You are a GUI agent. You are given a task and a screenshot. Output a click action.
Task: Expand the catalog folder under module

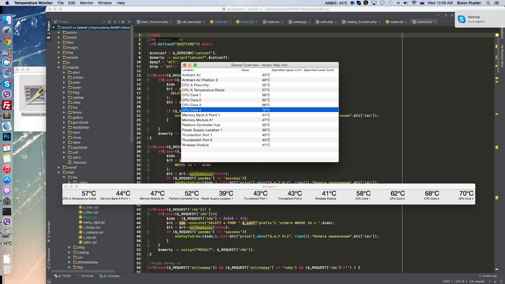pos(64,97)
